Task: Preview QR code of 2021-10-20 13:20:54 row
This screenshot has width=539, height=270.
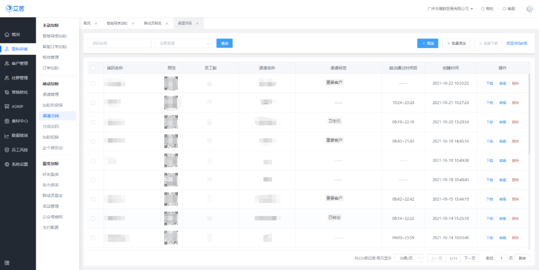Action: click(171, 122)
